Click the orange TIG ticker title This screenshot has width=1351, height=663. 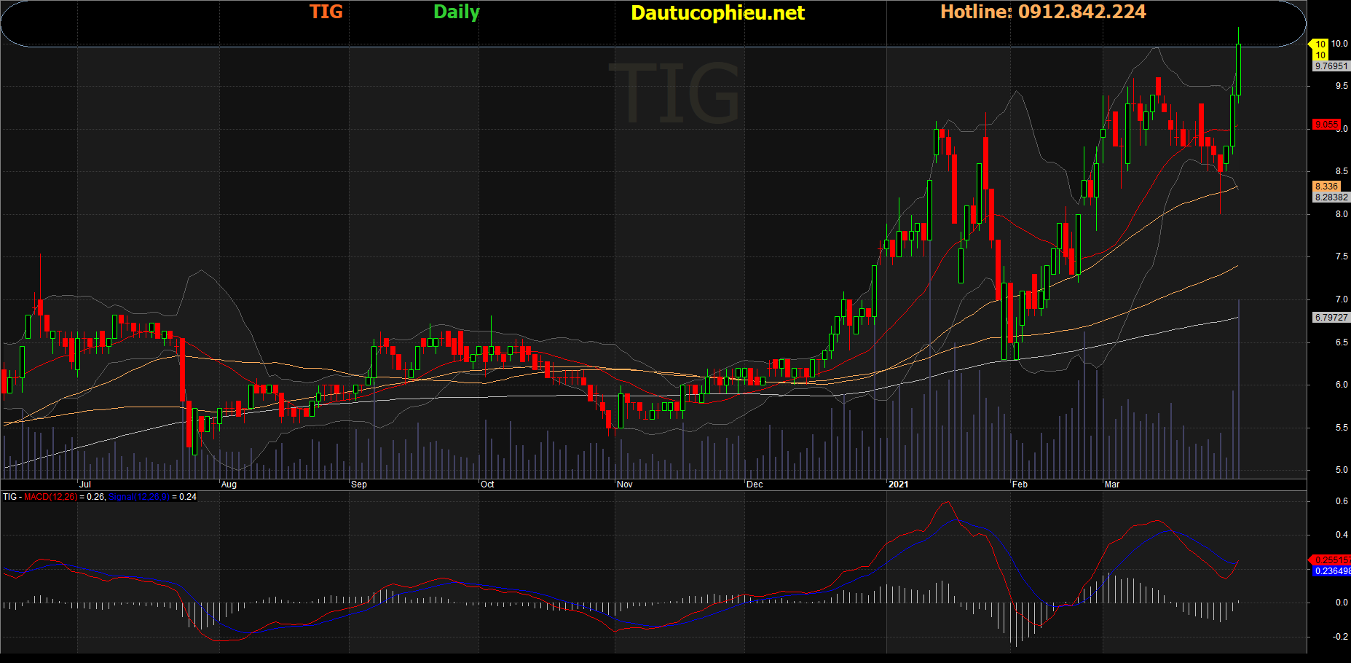(x=326, y=12)
